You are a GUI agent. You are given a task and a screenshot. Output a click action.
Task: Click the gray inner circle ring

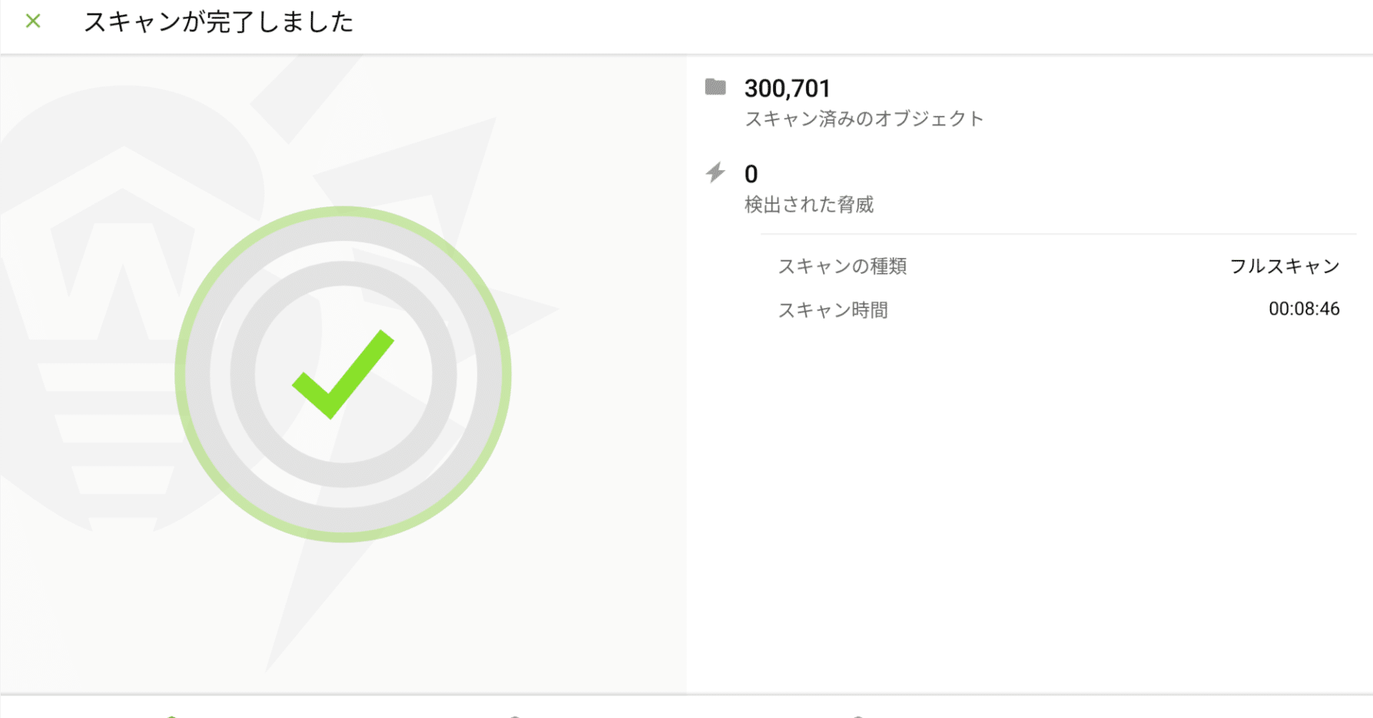[x=243, y=374]
